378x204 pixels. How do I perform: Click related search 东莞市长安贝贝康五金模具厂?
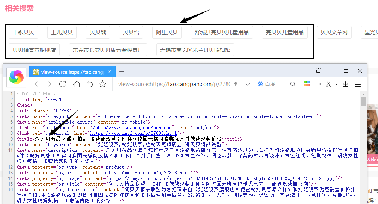tap(108, 50)
